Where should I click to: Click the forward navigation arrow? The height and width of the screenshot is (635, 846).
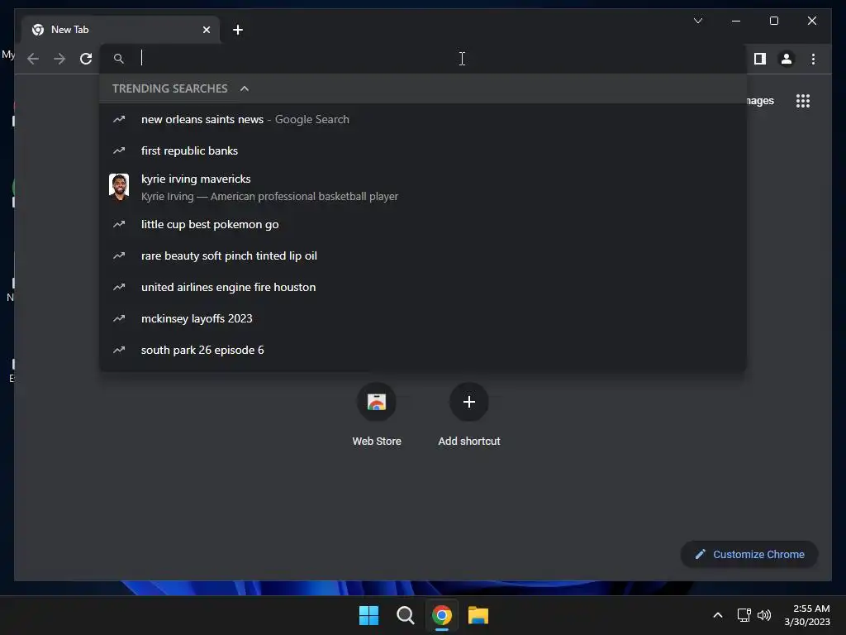click(59, 59)
